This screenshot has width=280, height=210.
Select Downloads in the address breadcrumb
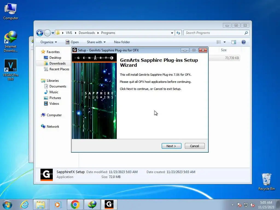[87, 33]
